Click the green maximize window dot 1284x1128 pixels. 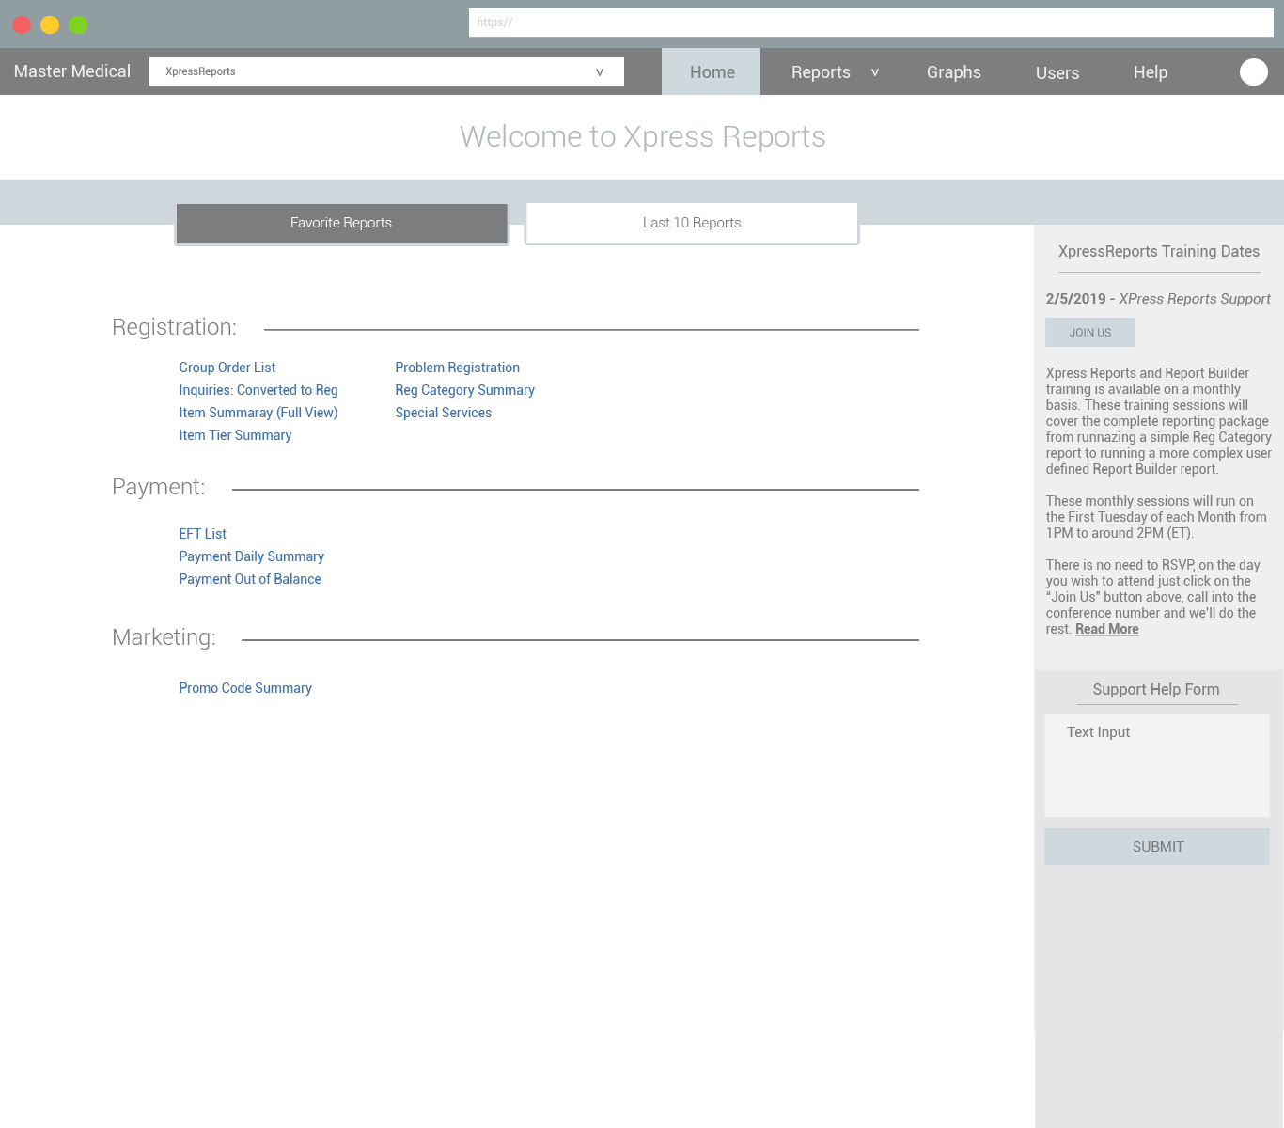78,24
